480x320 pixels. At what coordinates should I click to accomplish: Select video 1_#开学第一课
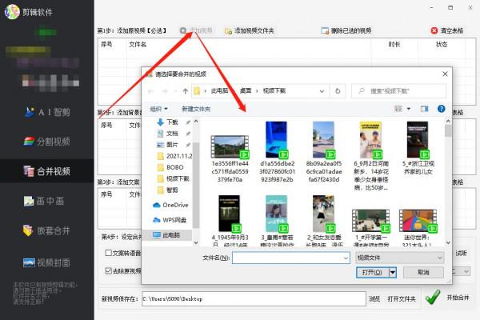[370, 228]
